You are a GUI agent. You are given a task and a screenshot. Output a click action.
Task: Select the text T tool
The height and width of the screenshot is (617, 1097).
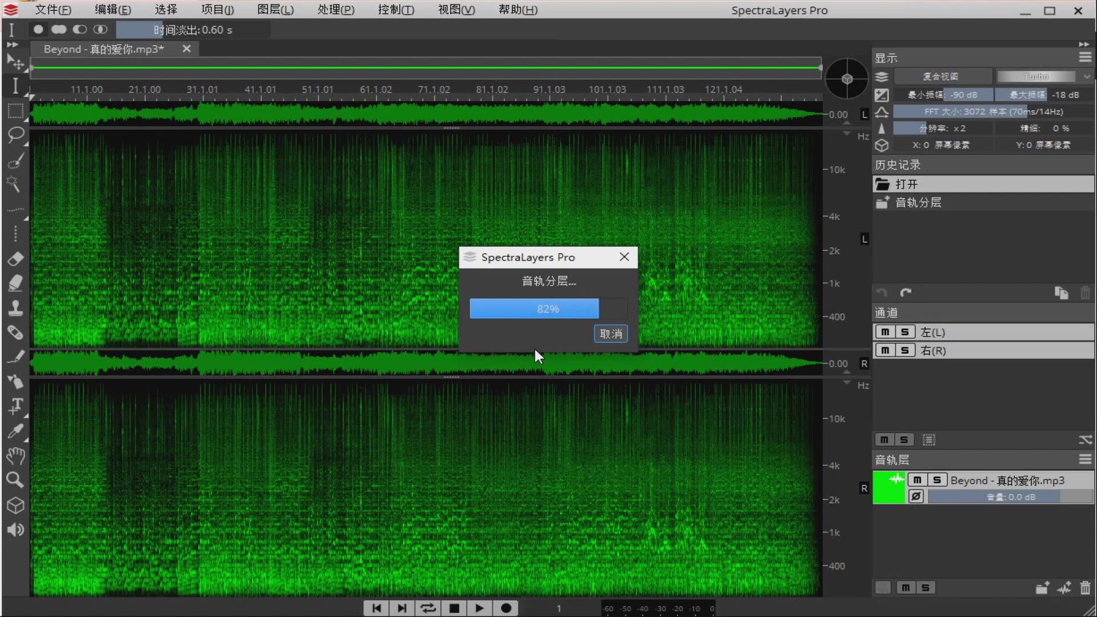point(15,406)
